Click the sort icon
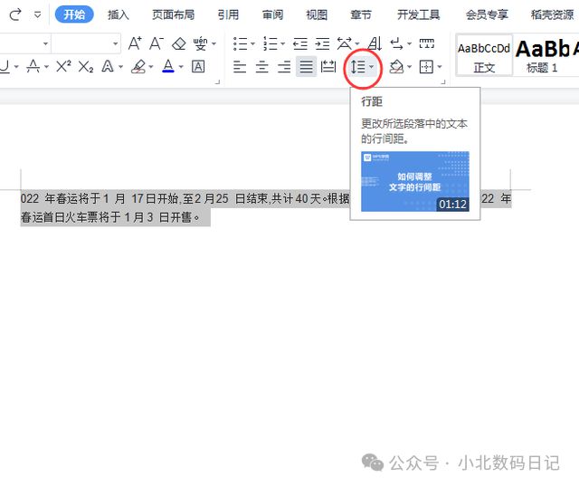This screenshot has width=579, height=487. point(375,43)
